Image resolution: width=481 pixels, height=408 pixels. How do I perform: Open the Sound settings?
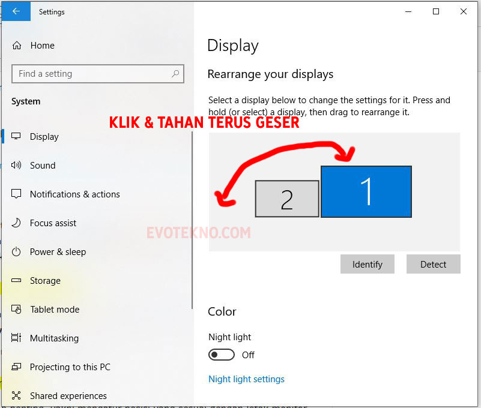[43, 165]
